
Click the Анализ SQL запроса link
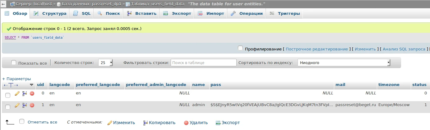(x=404, y=49)
